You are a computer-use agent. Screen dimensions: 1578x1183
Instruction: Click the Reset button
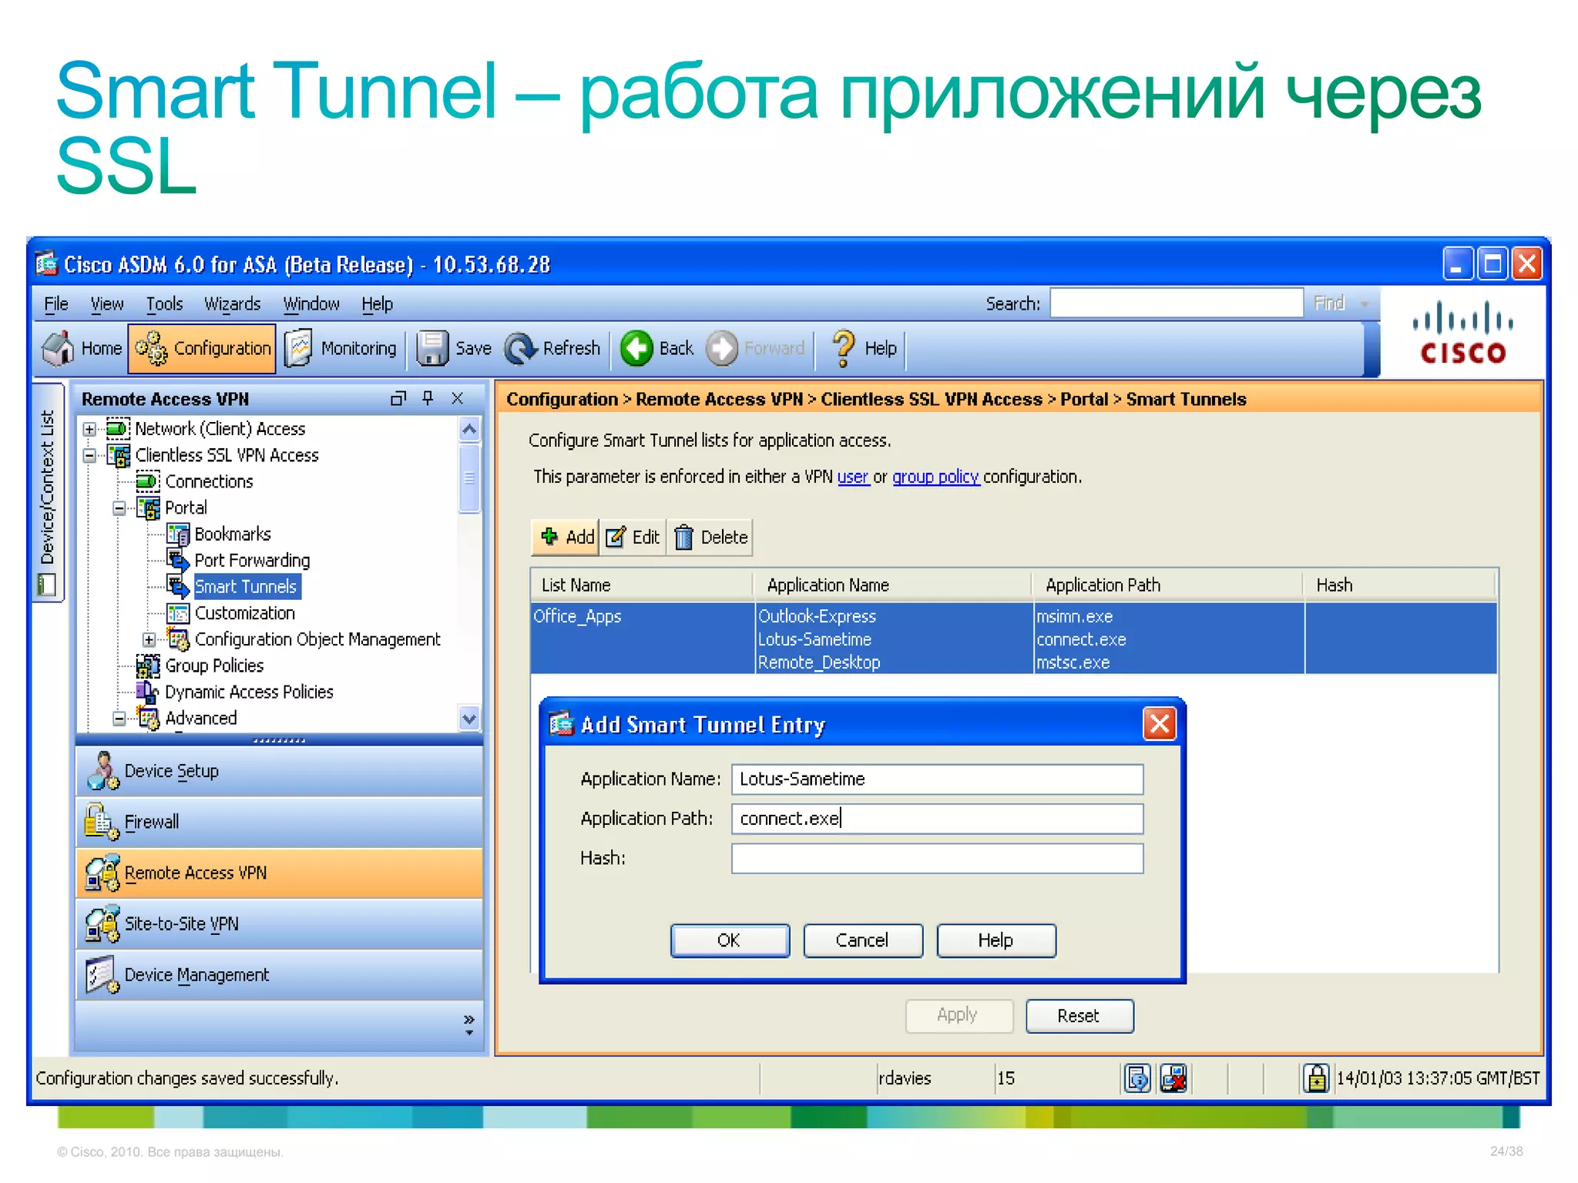tap(1079, 1016)
